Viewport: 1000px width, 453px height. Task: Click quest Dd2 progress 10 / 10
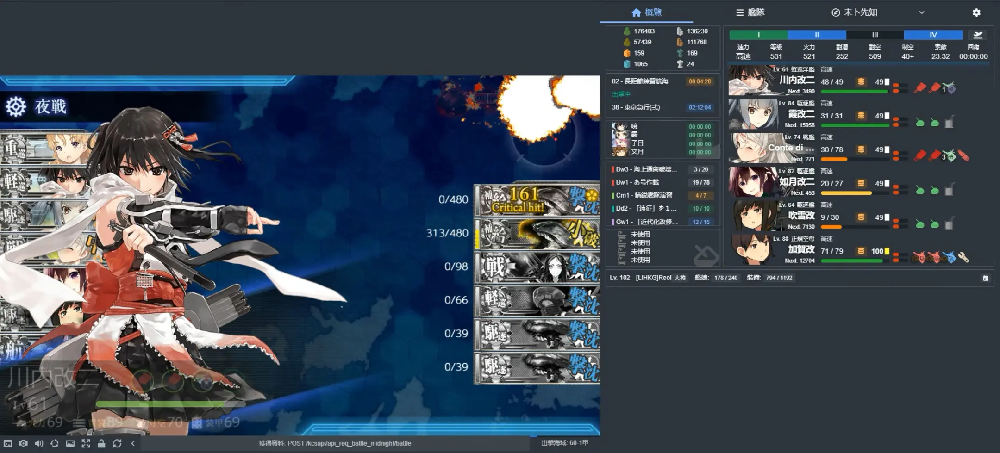[x=701, y=209]
